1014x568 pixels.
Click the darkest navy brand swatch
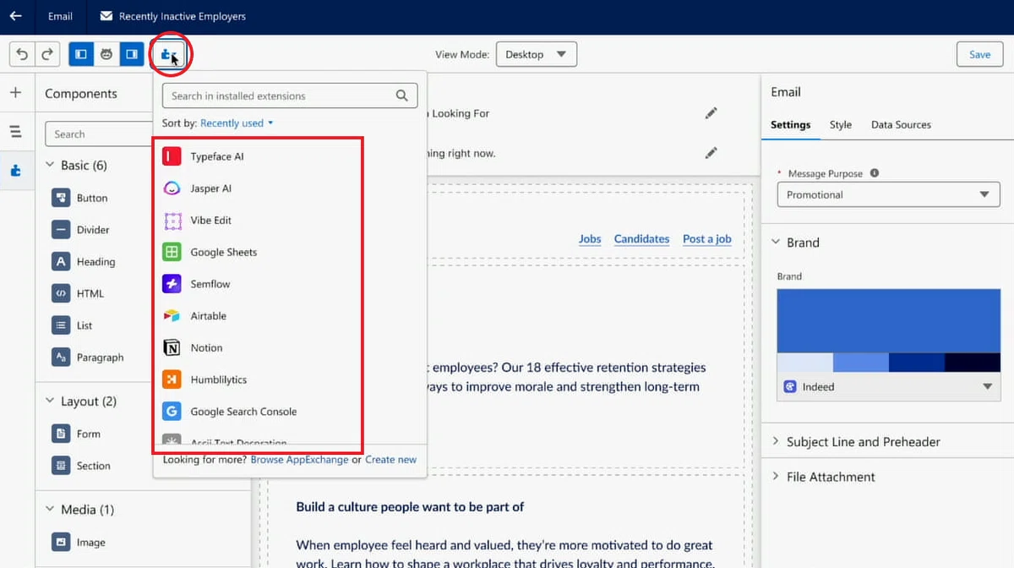973,363
